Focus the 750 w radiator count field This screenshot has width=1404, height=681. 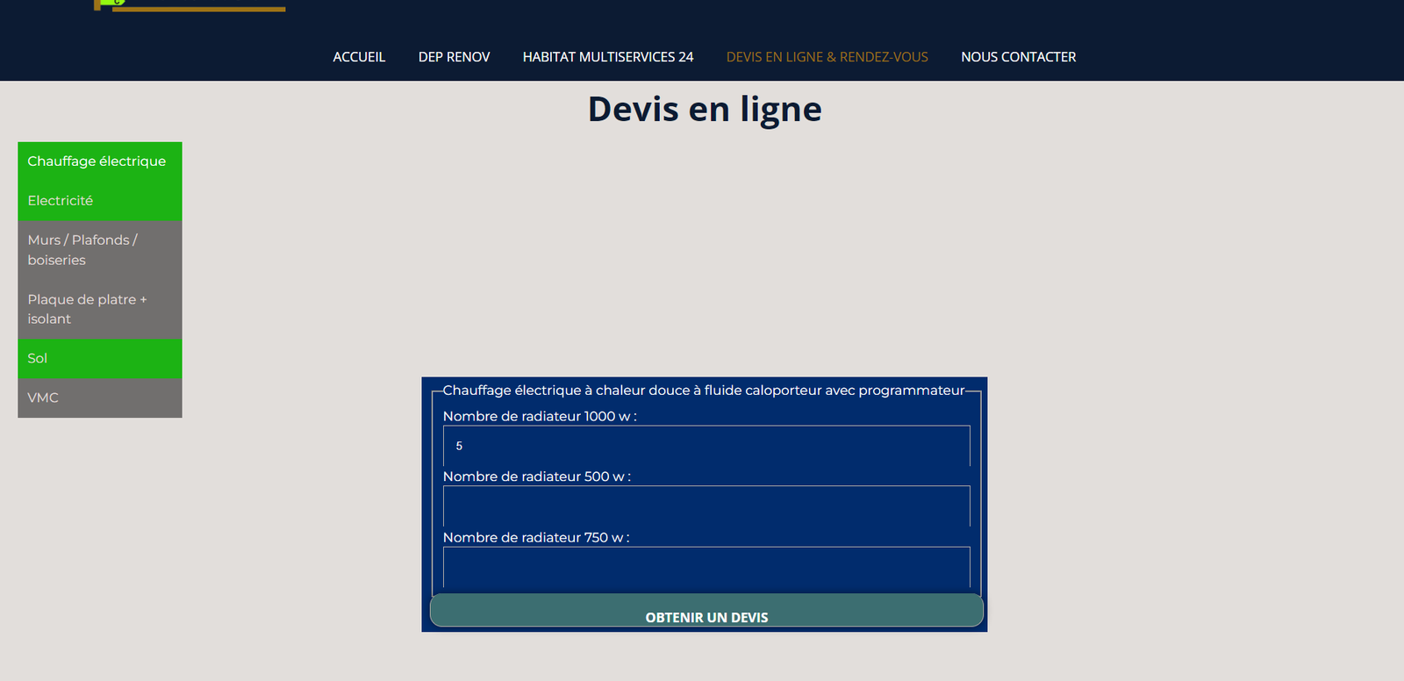[x=706, y=567]
